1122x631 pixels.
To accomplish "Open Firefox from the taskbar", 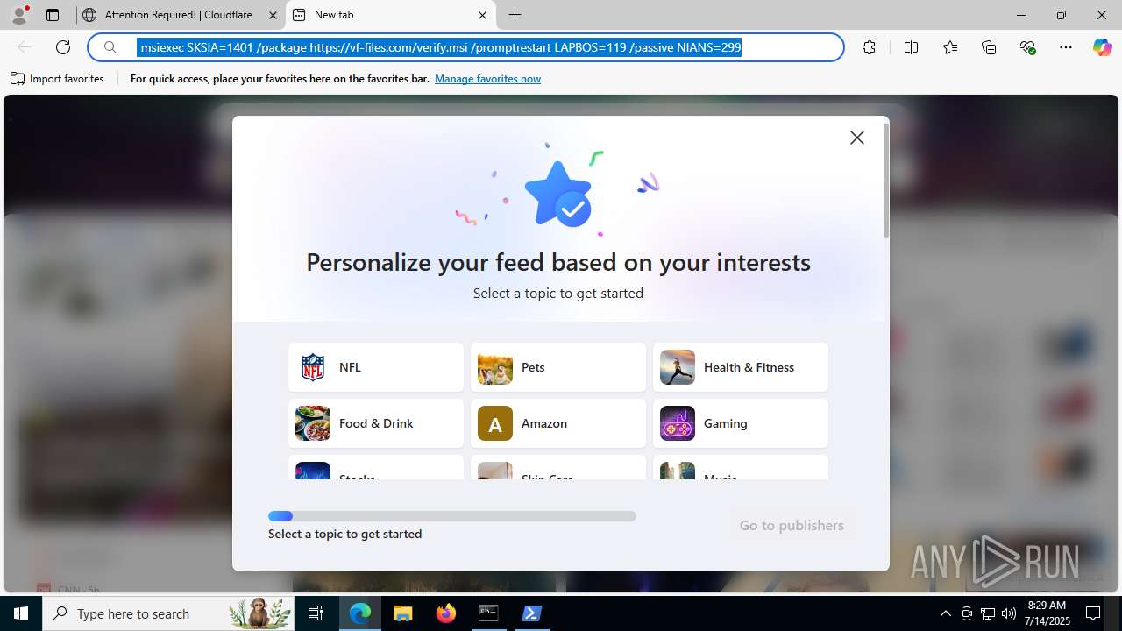I will pyautogui.click(x=446, y=613).
